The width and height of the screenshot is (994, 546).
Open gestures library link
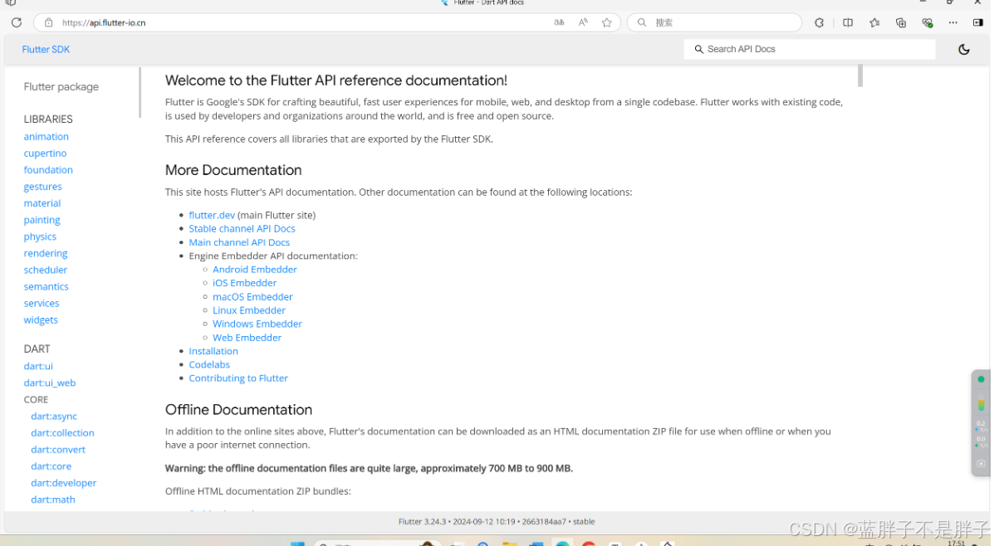pyautogui.click(x=42, y=187)
